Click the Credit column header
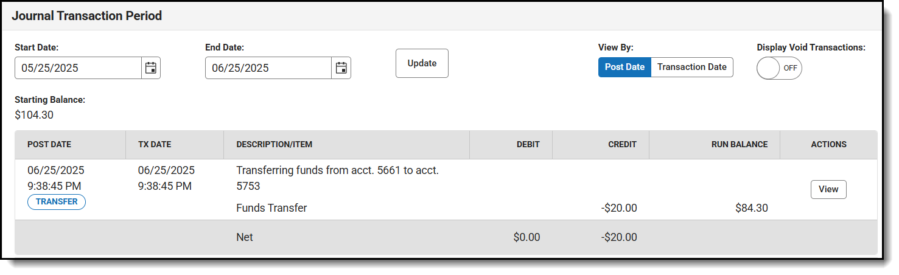The image size is (899, 275). pos(622,145)
